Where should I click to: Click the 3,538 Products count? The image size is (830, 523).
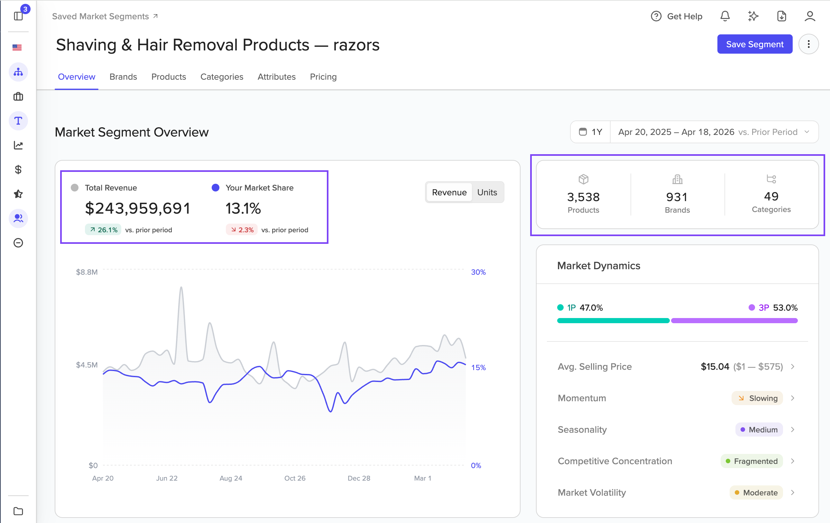(x=583, y=197)
